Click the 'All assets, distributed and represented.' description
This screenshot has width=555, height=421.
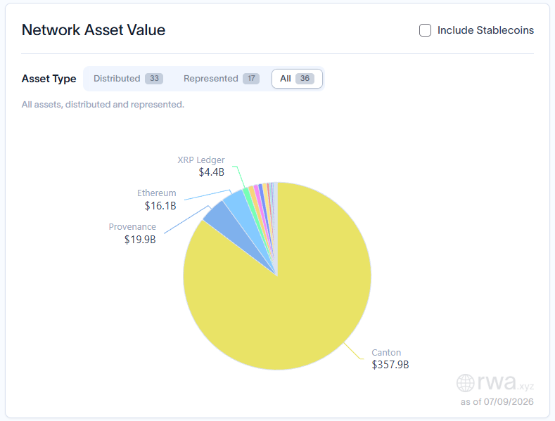pos(103,105)
